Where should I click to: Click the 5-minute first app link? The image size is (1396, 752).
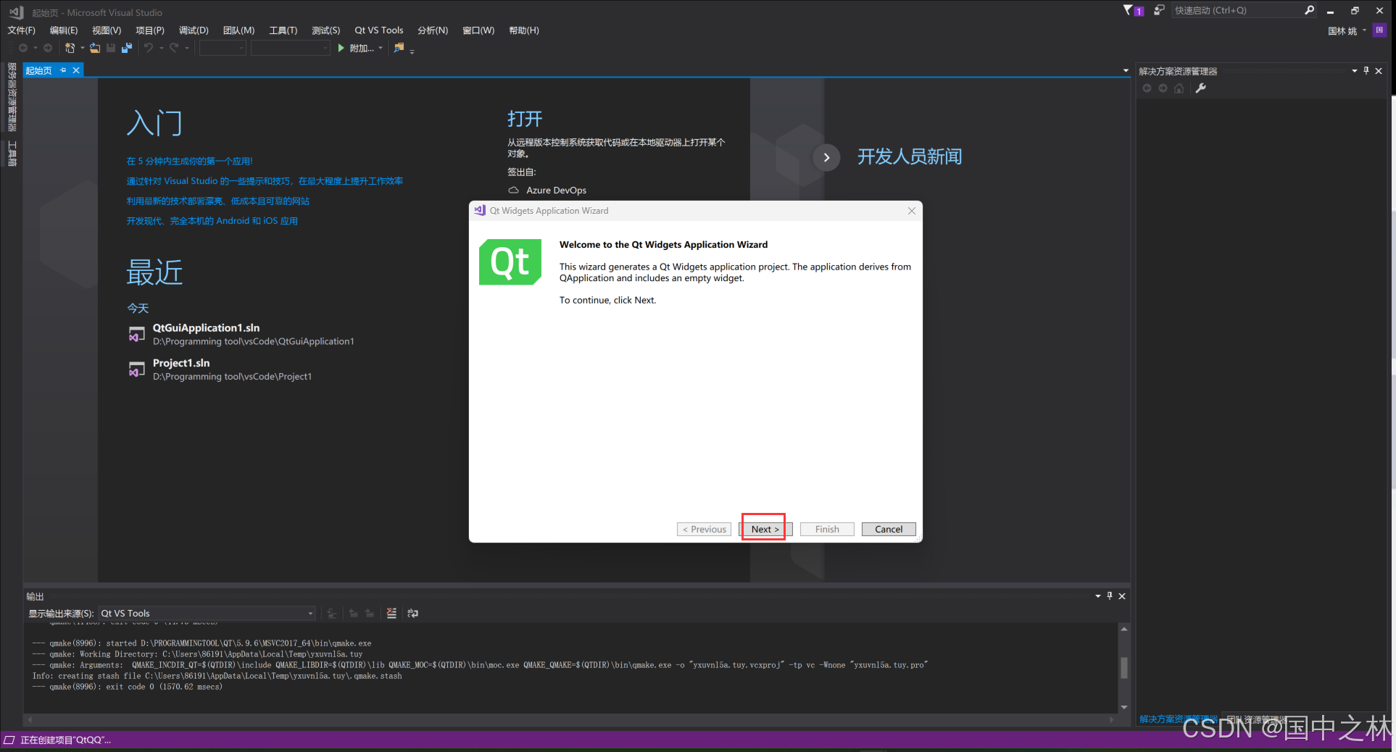pos(190,161)
